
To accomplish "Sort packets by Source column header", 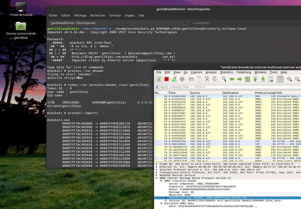I will [205, 93].
